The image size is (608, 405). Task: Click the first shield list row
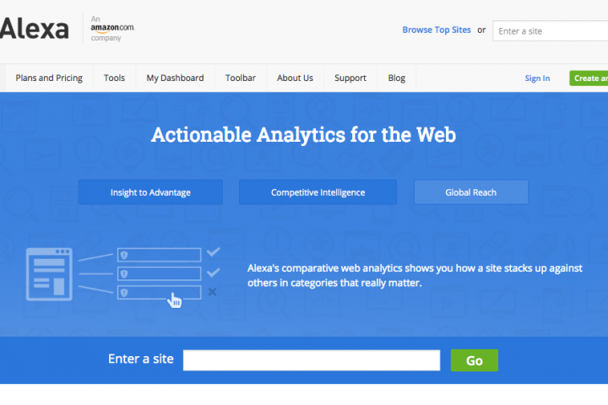pyautogui.click(x=159, y=254)
